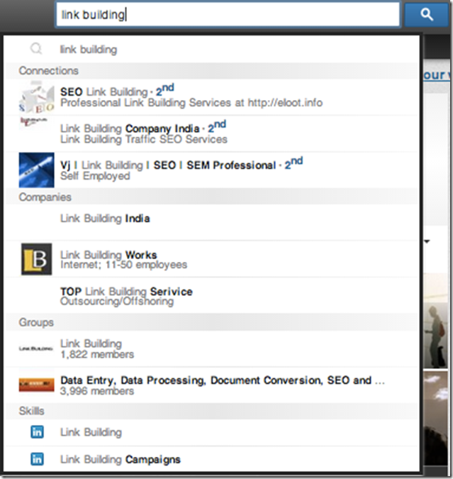
Task: Open the orange Data Entry group logo
Action: [36, 385]
